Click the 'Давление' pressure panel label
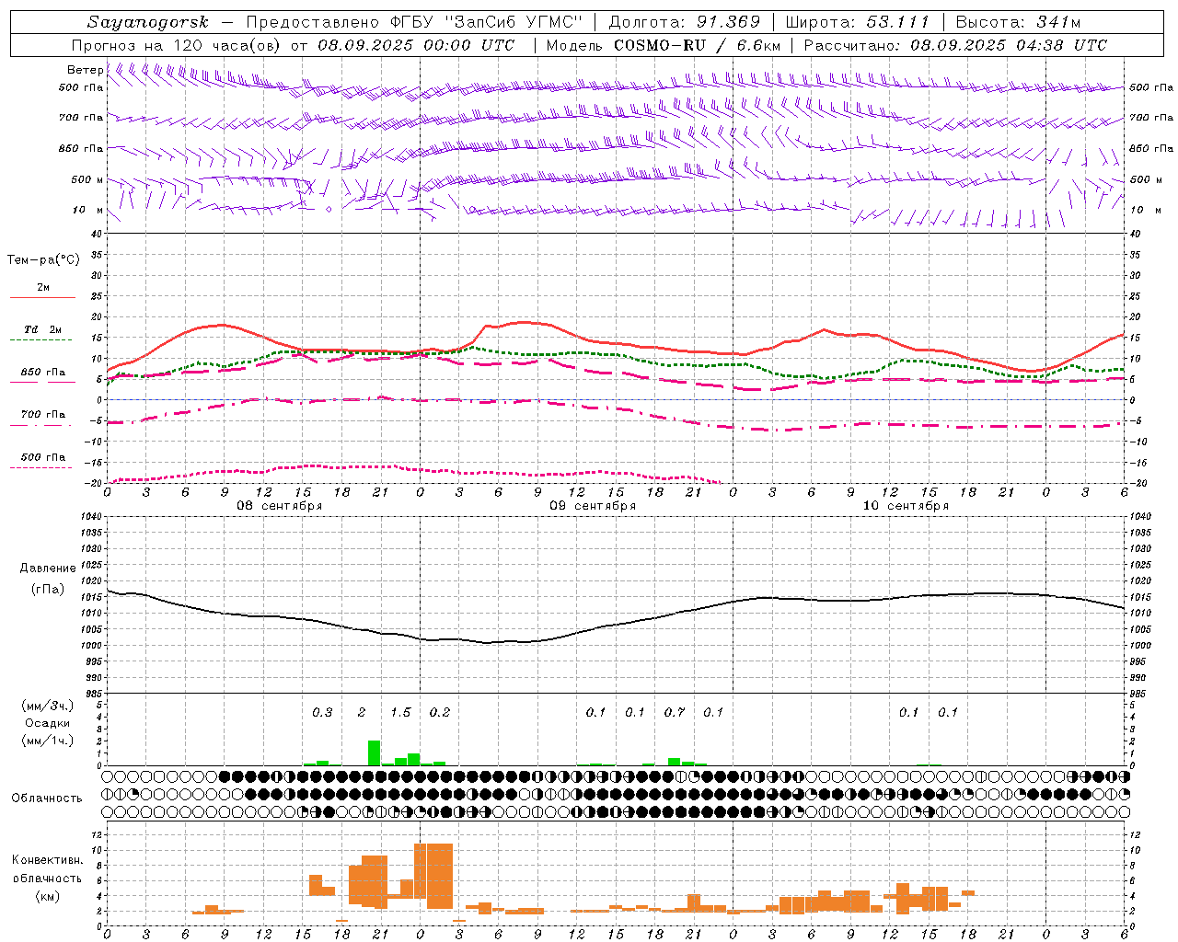This screenshot has height=942, width=1178. pyautogui.click(x=48, y=569)
